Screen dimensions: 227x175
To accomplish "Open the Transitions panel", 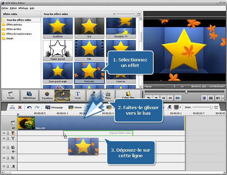I will (47, 95).
